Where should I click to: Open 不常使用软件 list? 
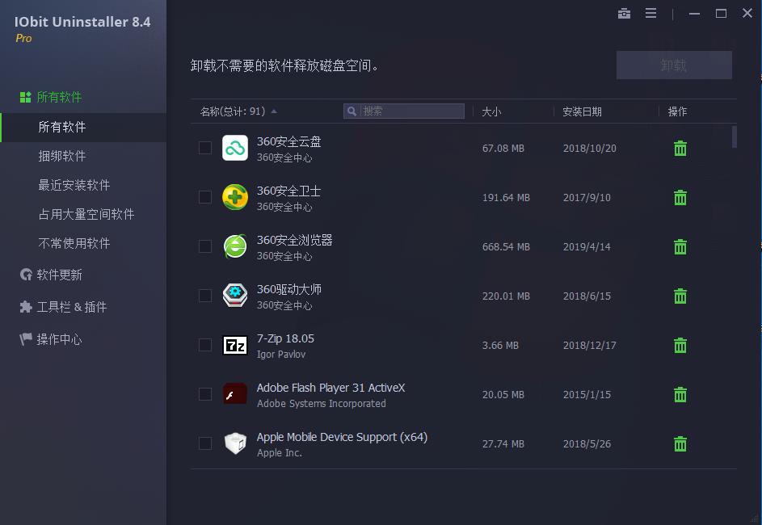coord(74,243)
